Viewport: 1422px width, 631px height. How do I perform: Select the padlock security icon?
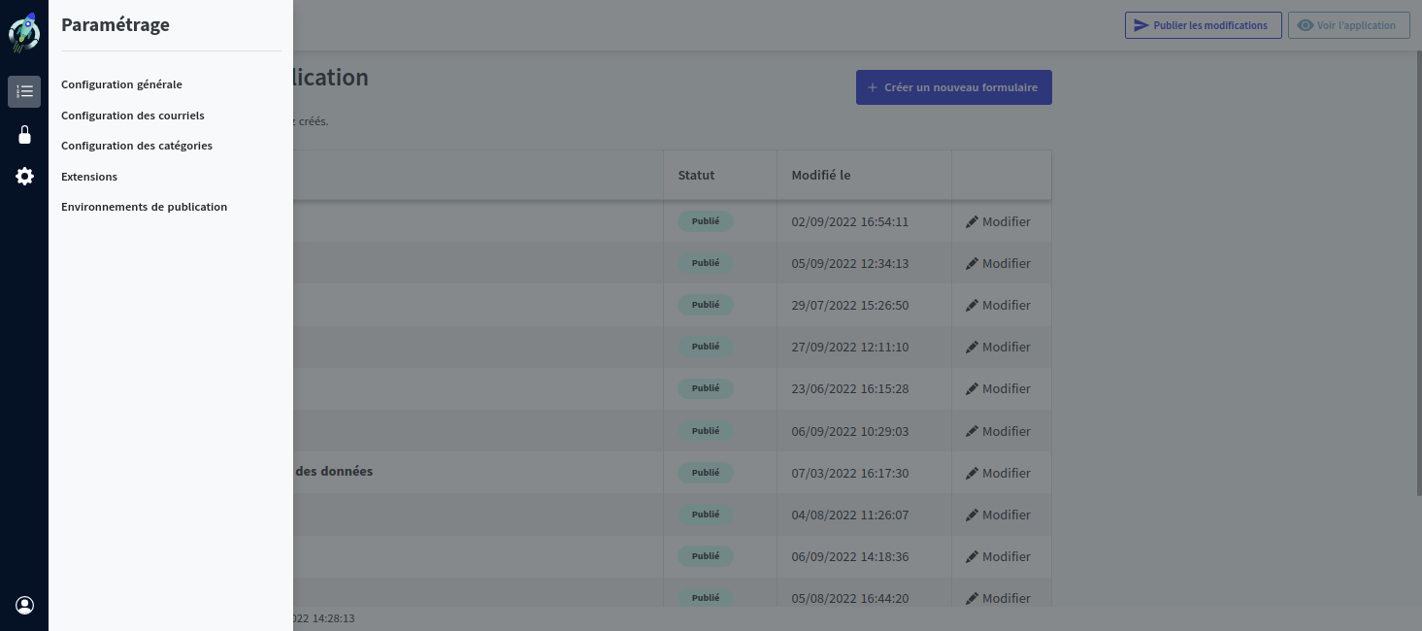(x=24, y=134)
